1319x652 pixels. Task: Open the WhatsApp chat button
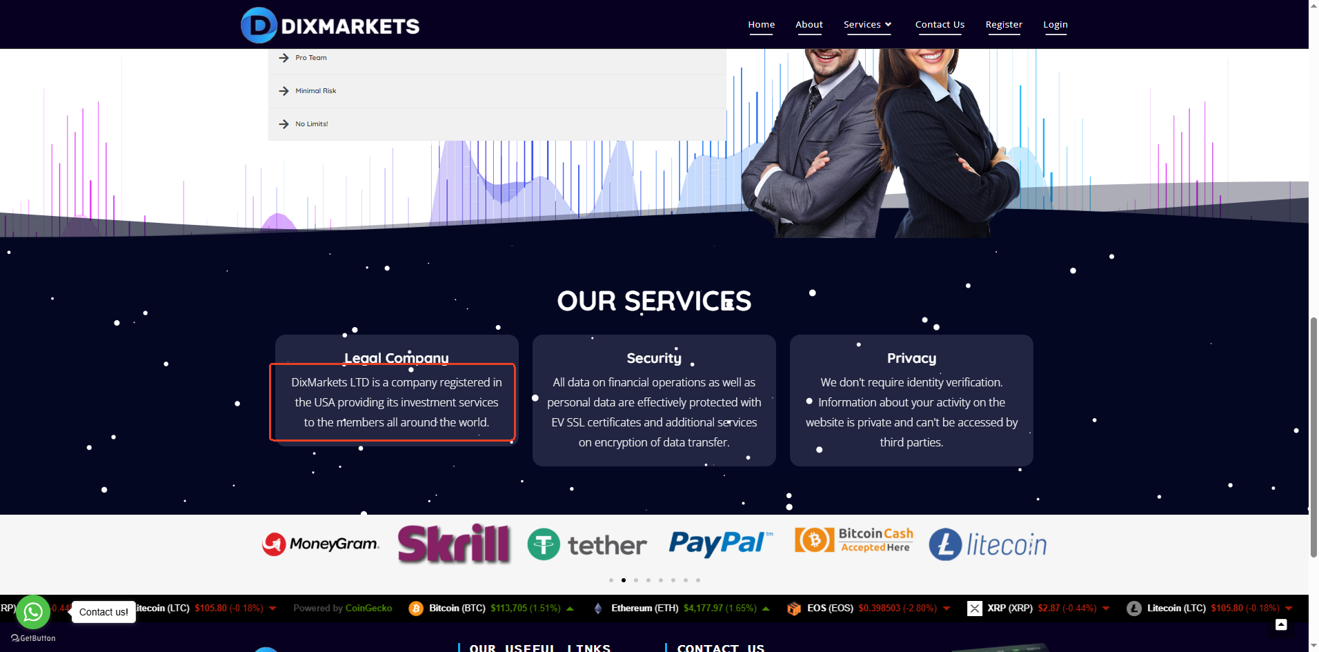[32, 611]
